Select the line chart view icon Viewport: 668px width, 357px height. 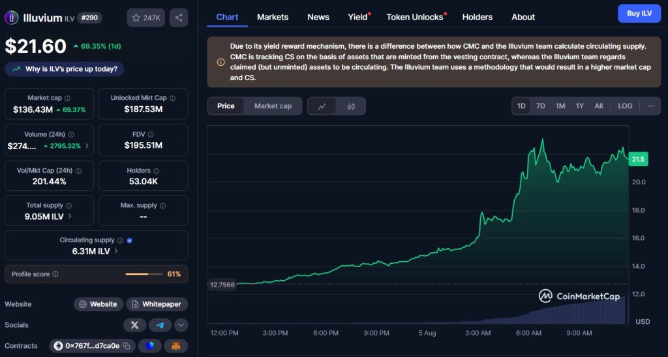click(x=322, y=106)
